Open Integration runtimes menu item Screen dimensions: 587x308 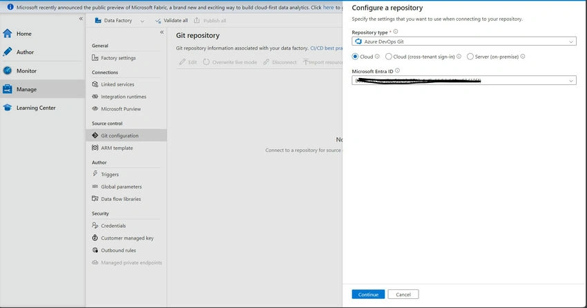(126, 97)
